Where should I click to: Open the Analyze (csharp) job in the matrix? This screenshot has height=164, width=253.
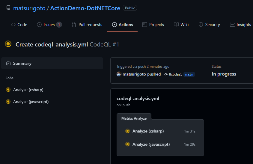click(x=148, y=131)
